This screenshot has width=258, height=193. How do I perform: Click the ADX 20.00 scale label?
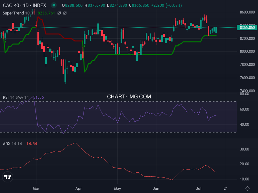pyautogui.click(x=244, y=164)
